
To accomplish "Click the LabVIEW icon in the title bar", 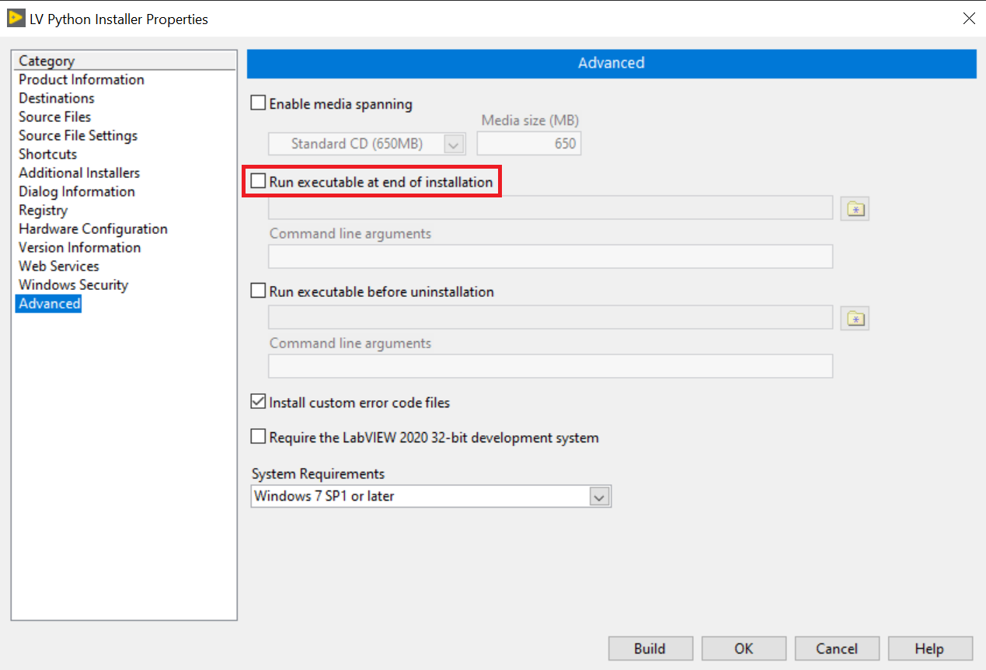I will pyautogui.click(x=16, y=18).
